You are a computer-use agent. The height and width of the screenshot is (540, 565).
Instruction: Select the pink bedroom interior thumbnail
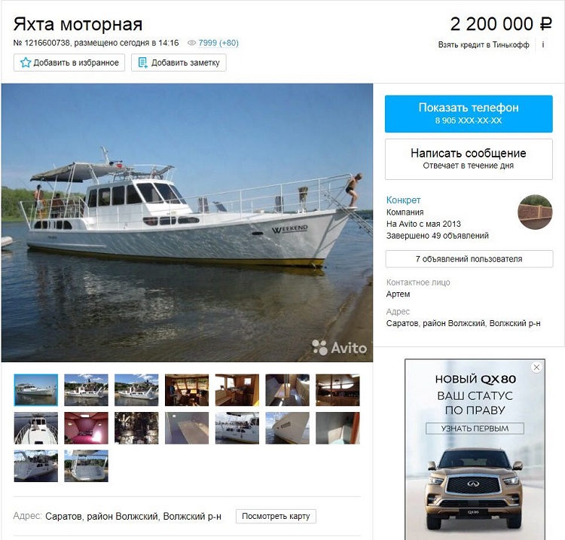[86, 428]
